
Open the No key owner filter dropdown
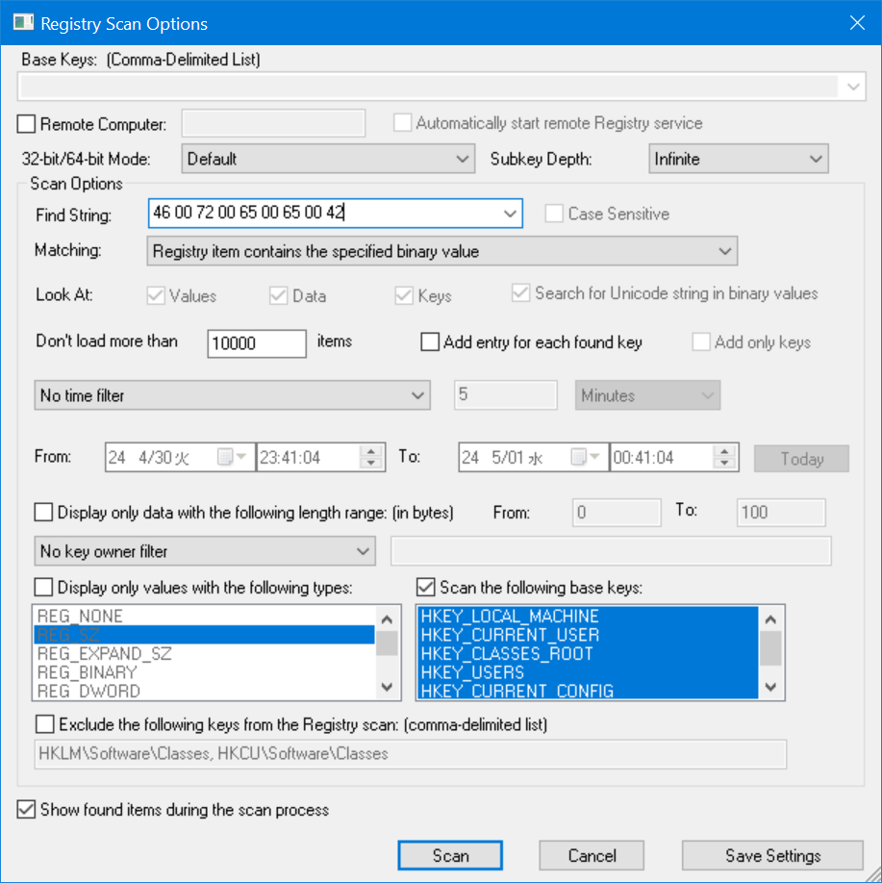point(205,551)
